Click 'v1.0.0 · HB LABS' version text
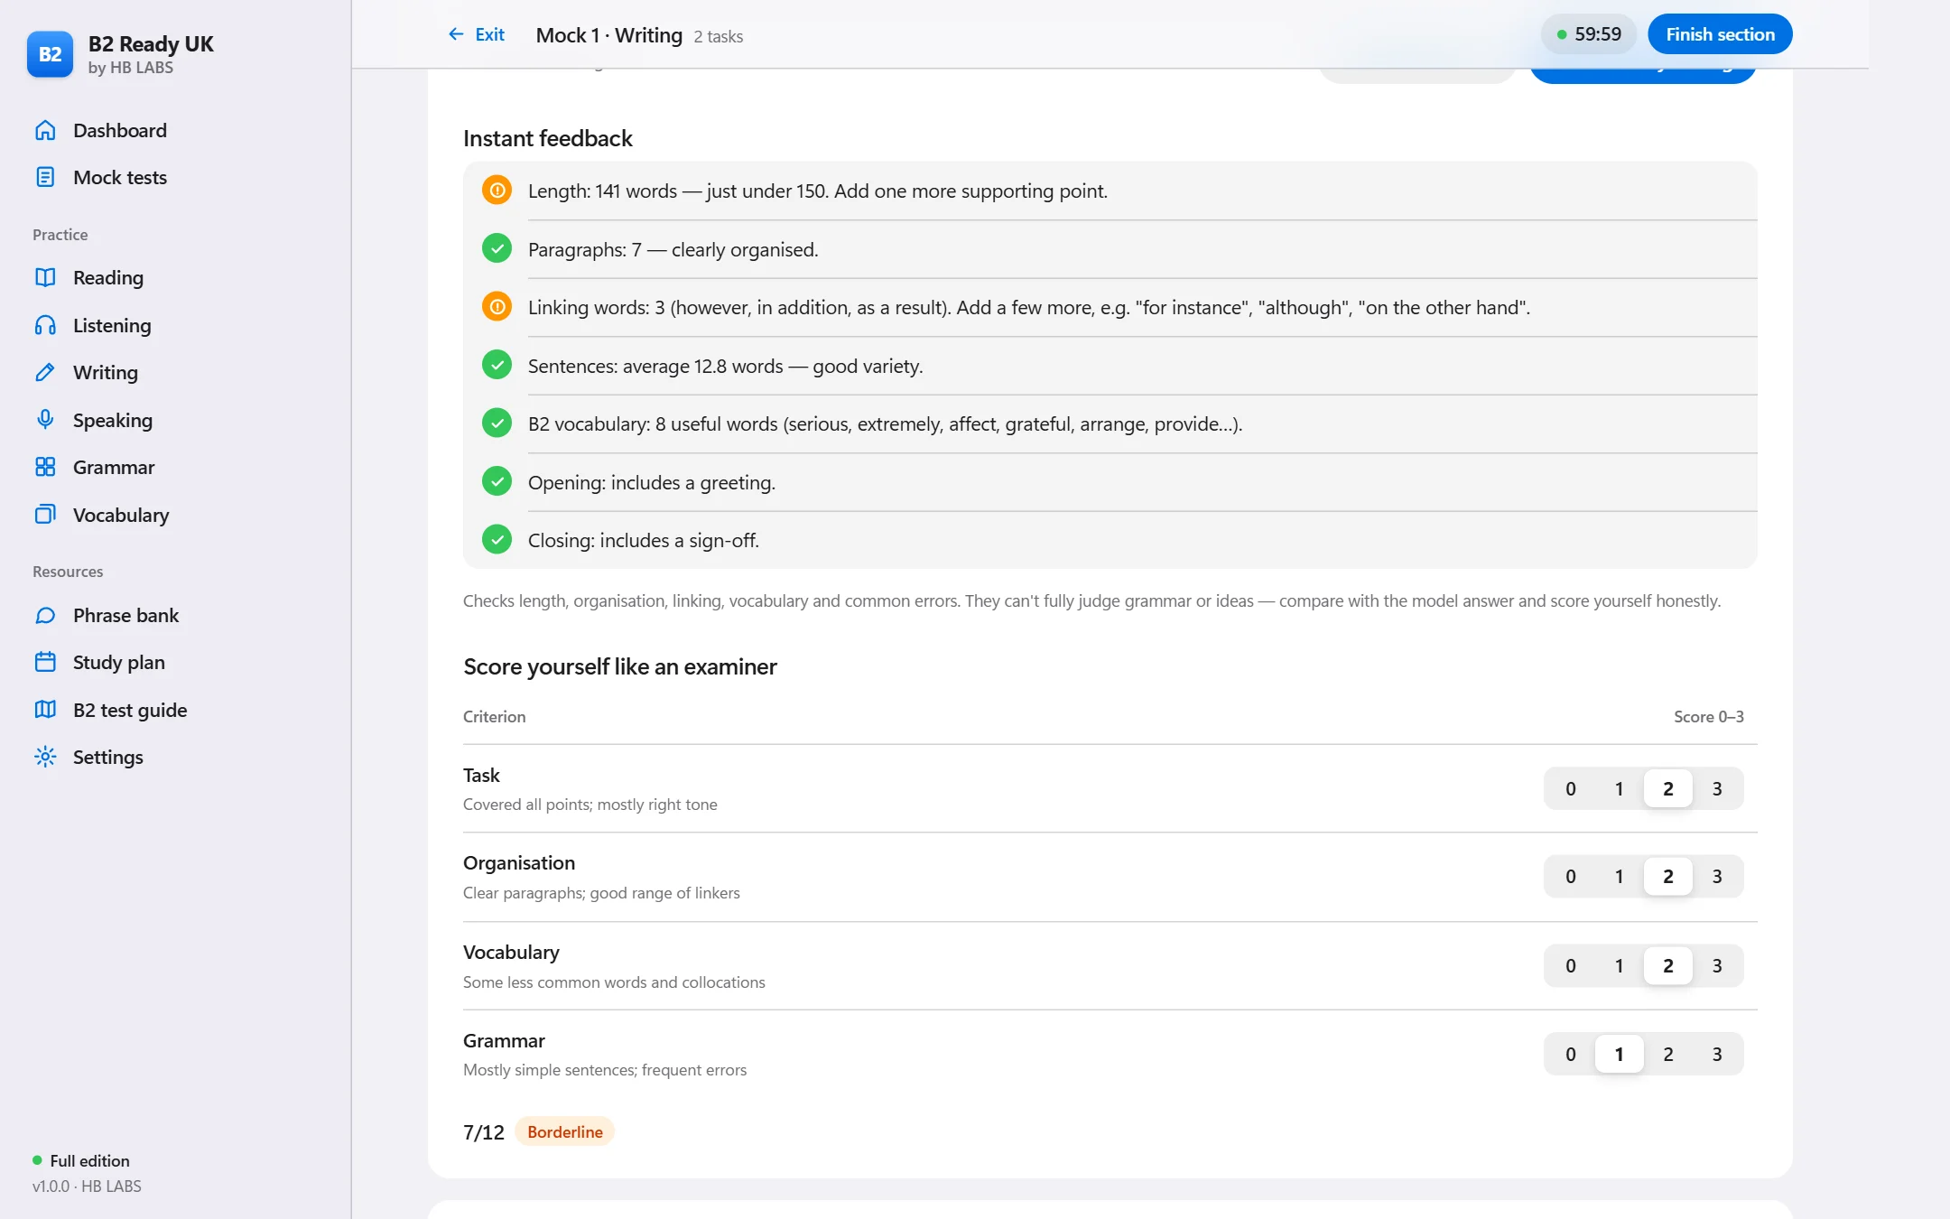The height and width of the screenshot is (1219, 1950). (87, 1186)
